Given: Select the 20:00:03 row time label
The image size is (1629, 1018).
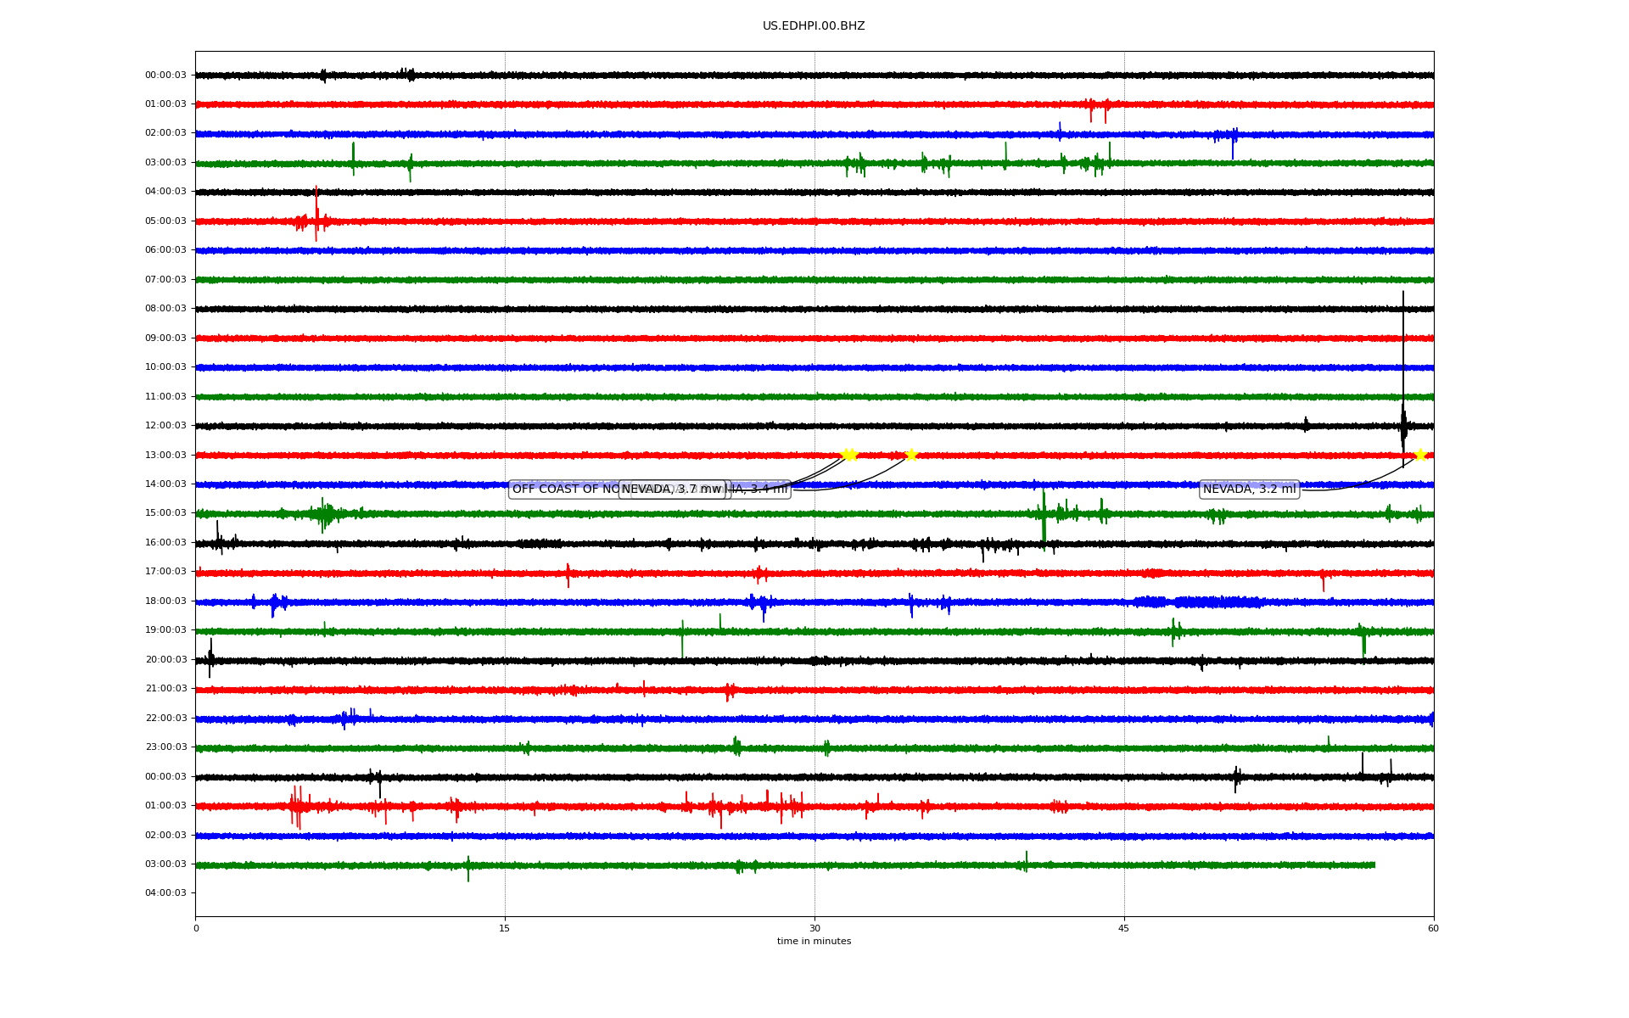Looking at the screenshot, I should [x=165, y=660].
